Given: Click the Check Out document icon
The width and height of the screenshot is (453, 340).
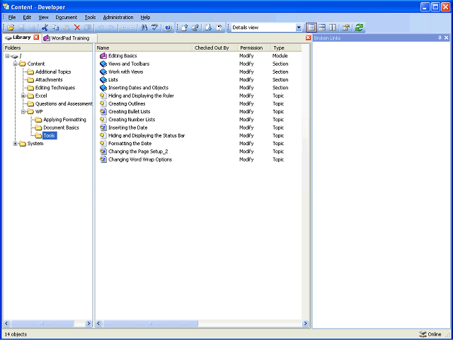Looking at the screenshot, I should (209, 28).
